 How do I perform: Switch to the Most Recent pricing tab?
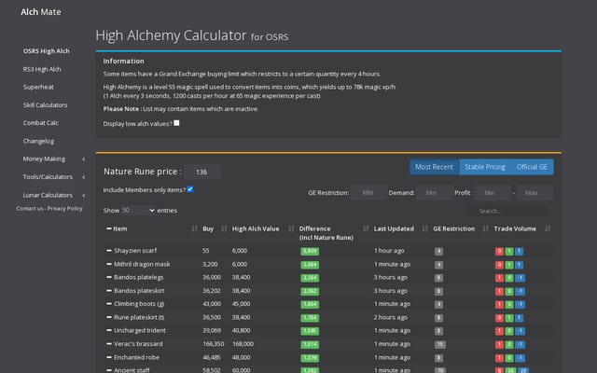(x=435, y=167)
